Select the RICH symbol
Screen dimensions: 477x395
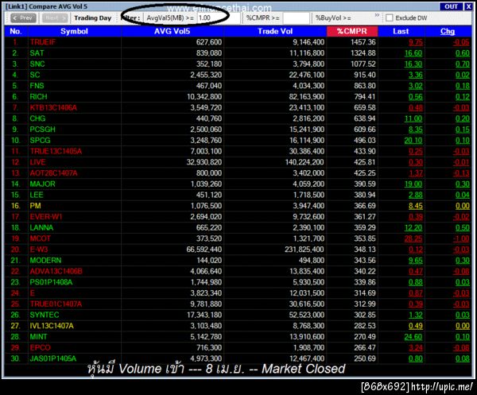39,97
